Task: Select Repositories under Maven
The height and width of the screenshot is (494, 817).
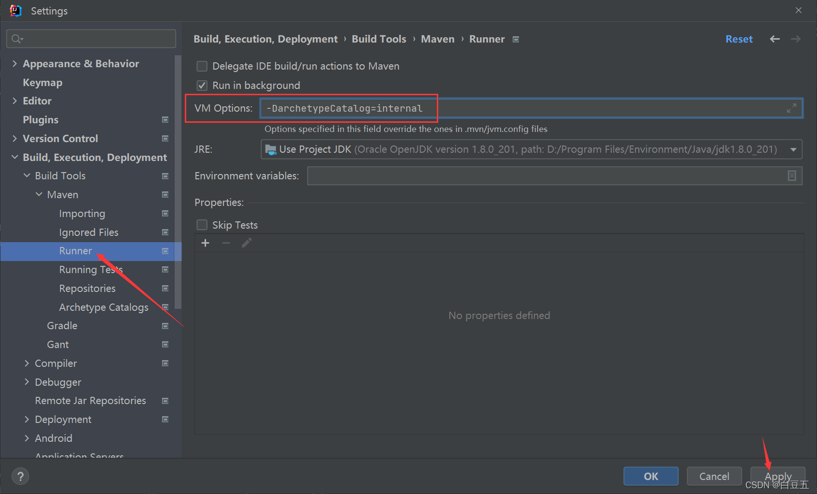Action: pos(87,288)
